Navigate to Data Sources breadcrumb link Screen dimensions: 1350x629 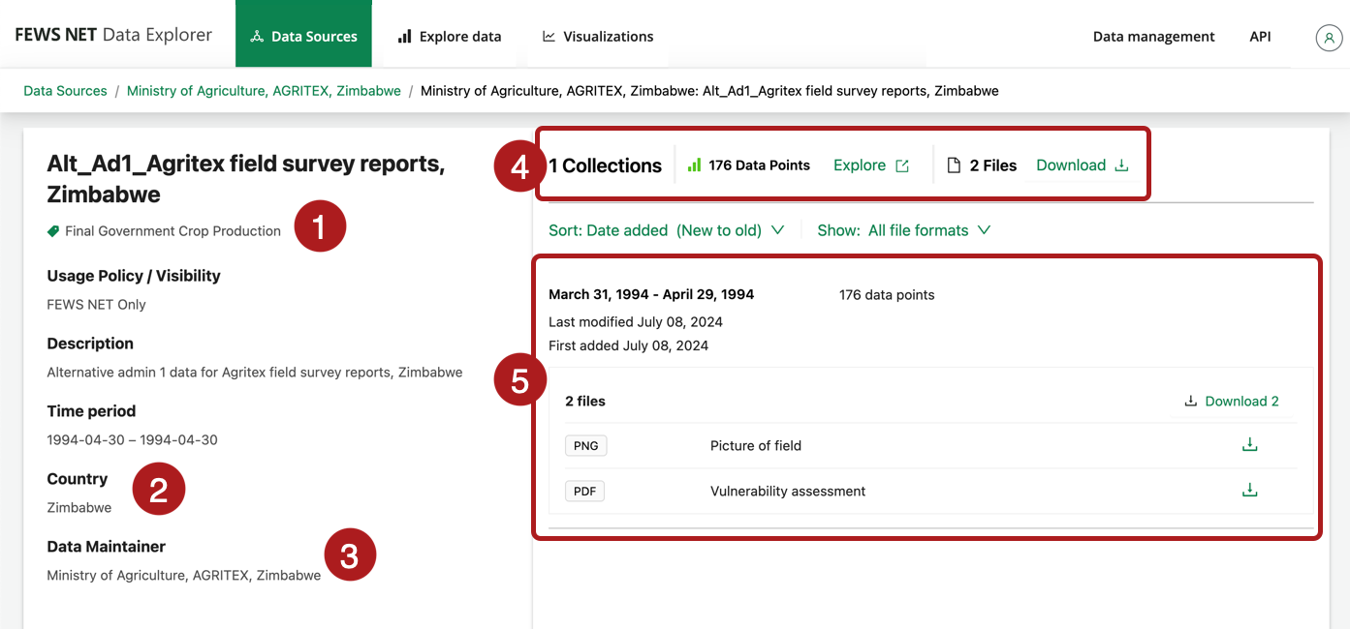(x=65, y=91)
